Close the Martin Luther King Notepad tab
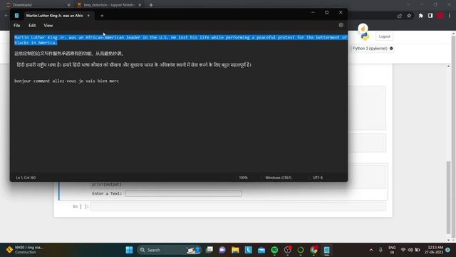This screenshot has height=257, width=456. pyautogui.click(x=88, y=16)
